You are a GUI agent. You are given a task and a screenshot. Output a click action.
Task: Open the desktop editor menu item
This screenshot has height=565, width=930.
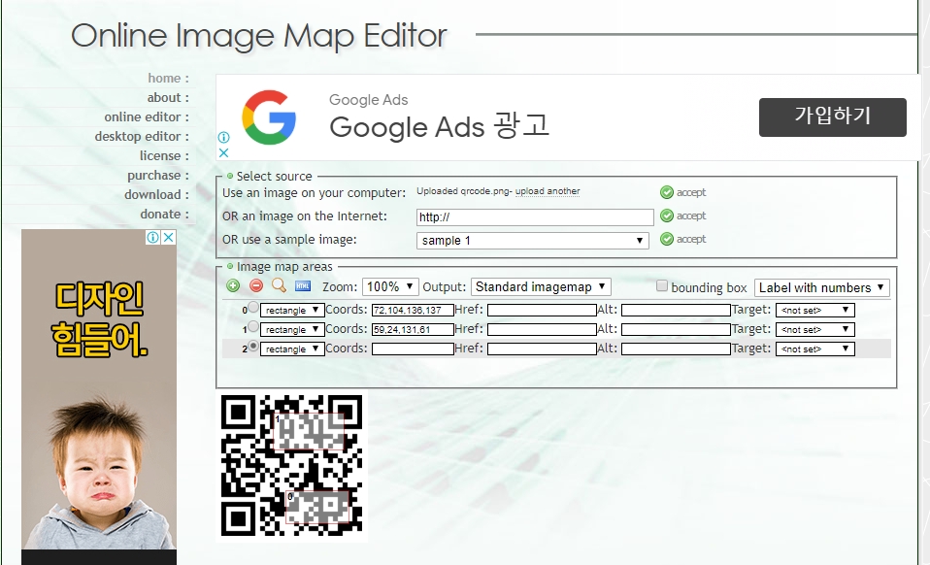click(142, 136)
